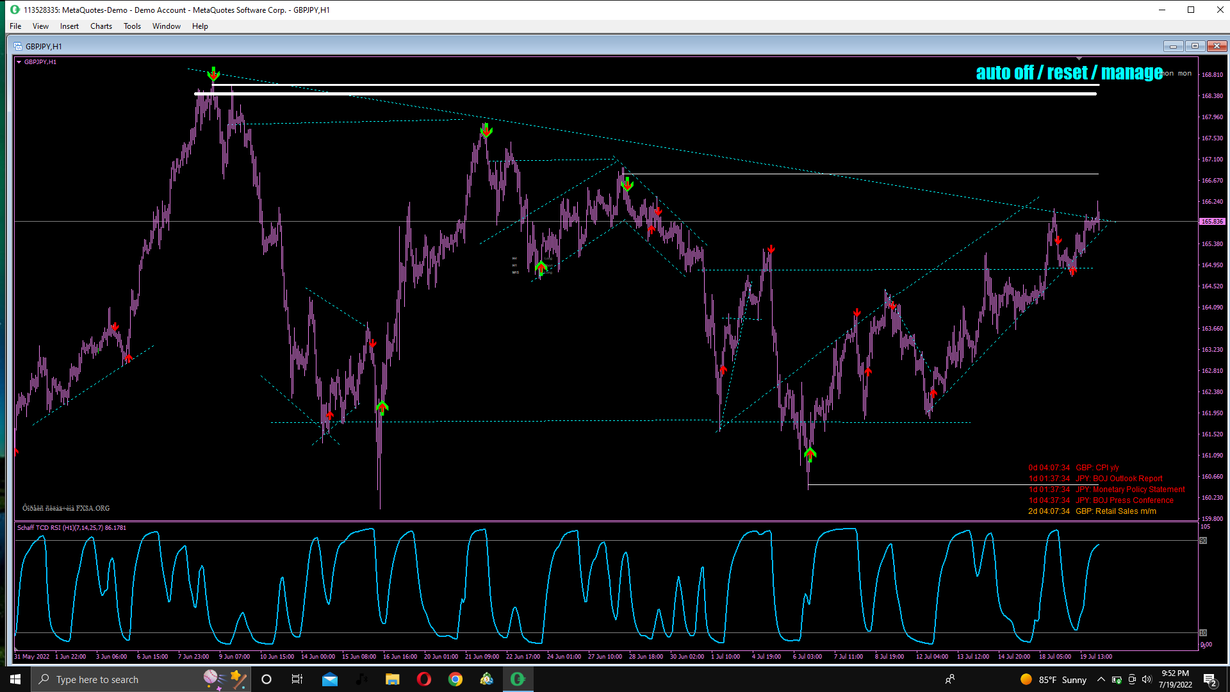The width and height of the screenshot is (1230, 692).
Task: Open the speaker volume icon in the tray
Action: coord(1147,679)
